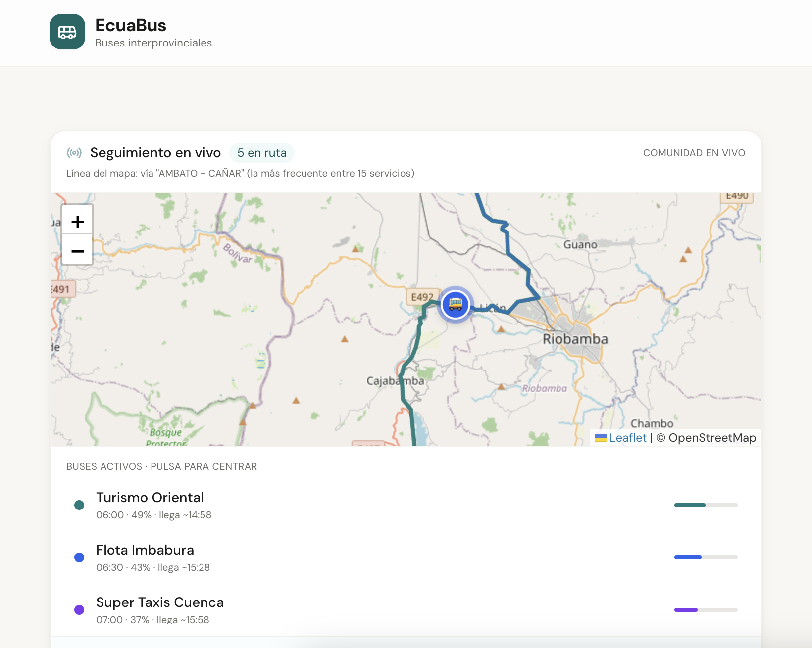Open the Leaflet attribution link
Image resolution: width=812 pixels, height=648 pixels.
[x=627, y=438]
